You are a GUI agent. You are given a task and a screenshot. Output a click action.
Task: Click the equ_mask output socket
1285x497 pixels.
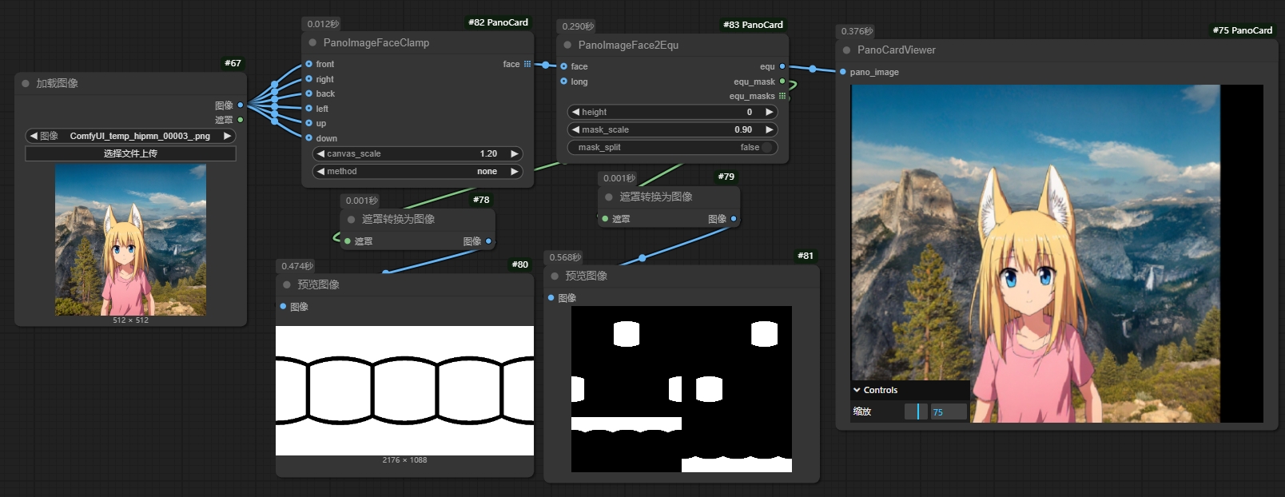click(x=782, y=81)
